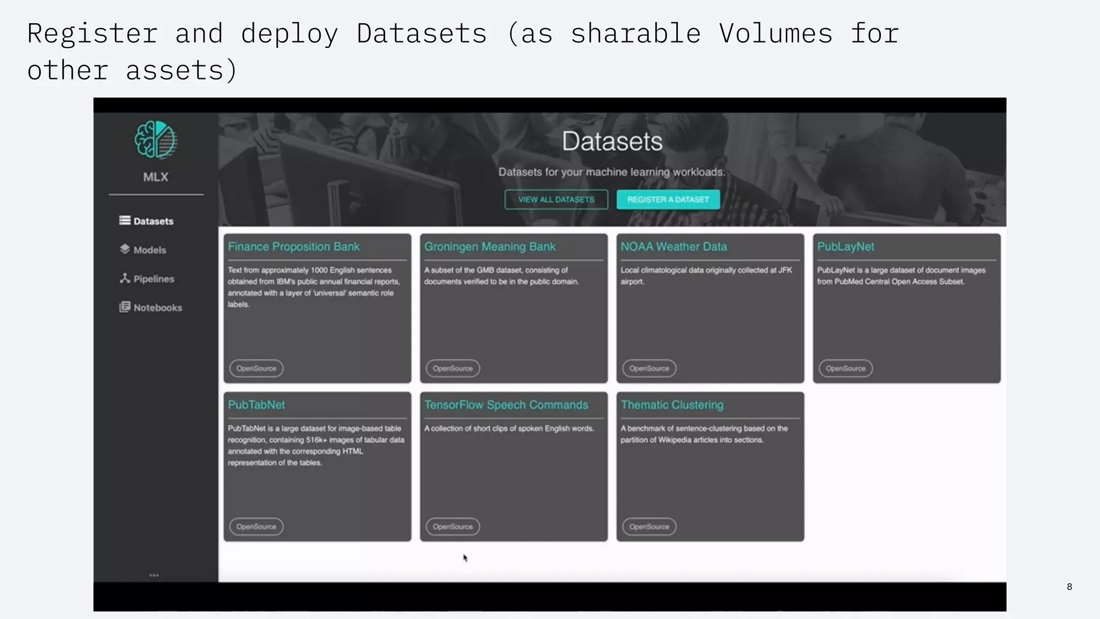Screen dimensions: 1100x619
Task: Click OpenSource tag on PubLayNet card
Action: point(845,368)
